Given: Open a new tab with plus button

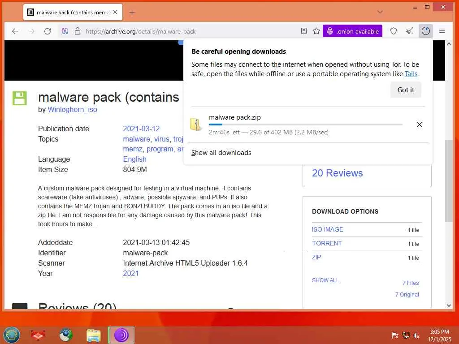Looking at the screenshot, I should (x=132, y=12).
